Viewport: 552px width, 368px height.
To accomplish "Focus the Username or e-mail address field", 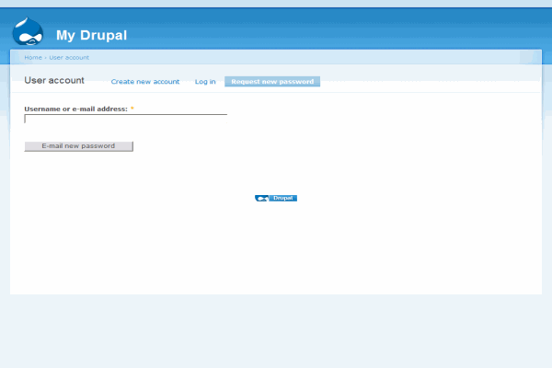I will (125, 119).
